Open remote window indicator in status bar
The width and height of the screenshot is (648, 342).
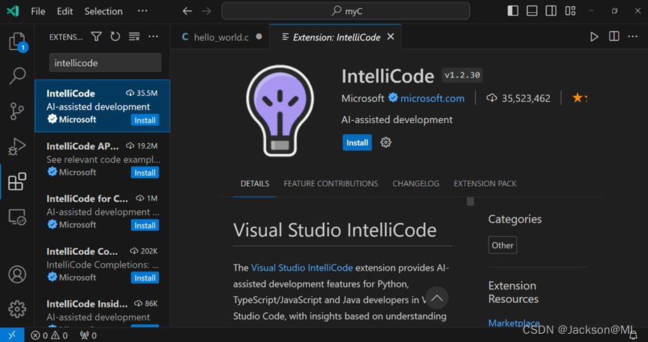[x=12, y=335]
